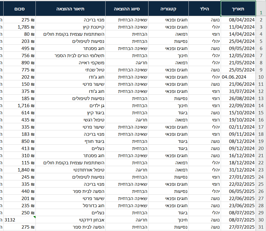
Task: Select row header 30
Action: tap(261, 220)
